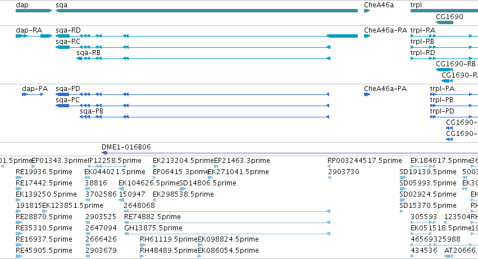Open the sqa-PD protein label
Image resolution: width=478 pixels, height=259 pixels.
(x=67, y=89)
